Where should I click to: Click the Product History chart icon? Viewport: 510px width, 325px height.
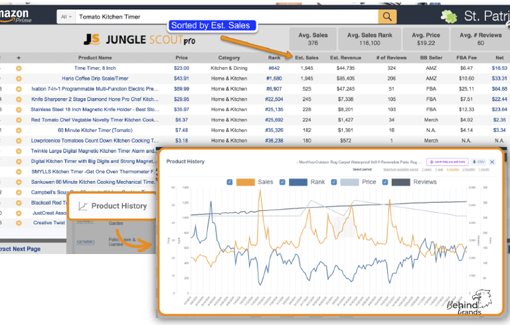pos(83,206)
